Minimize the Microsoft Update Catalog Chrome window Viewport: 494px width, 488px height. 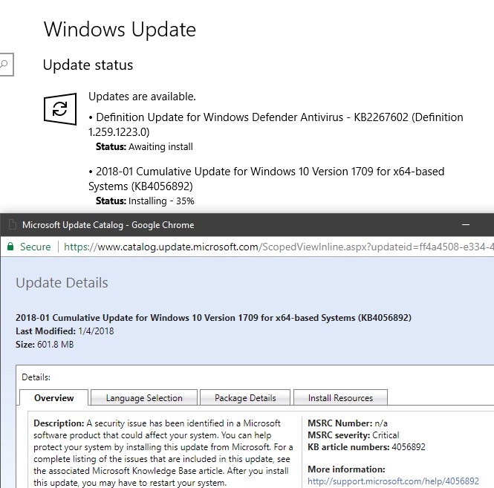coord(466,224)
